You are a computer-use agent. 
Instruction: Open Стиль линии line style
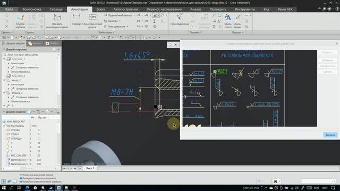(237, 21)
